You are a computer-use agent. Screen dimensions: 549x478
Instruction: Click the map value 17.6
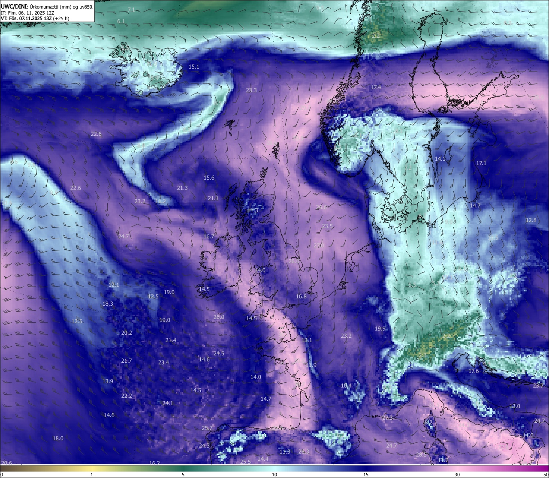(474, 371)
